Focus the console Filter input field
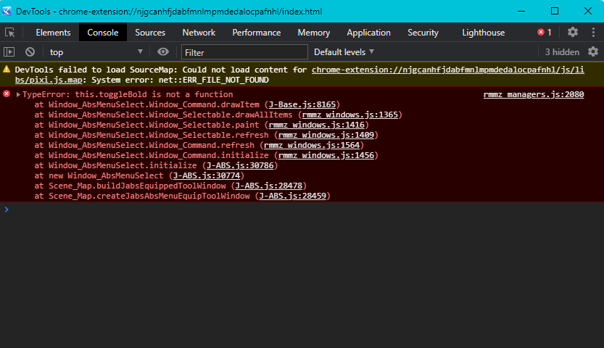604x348 pixels. click(x=244, y=52)
